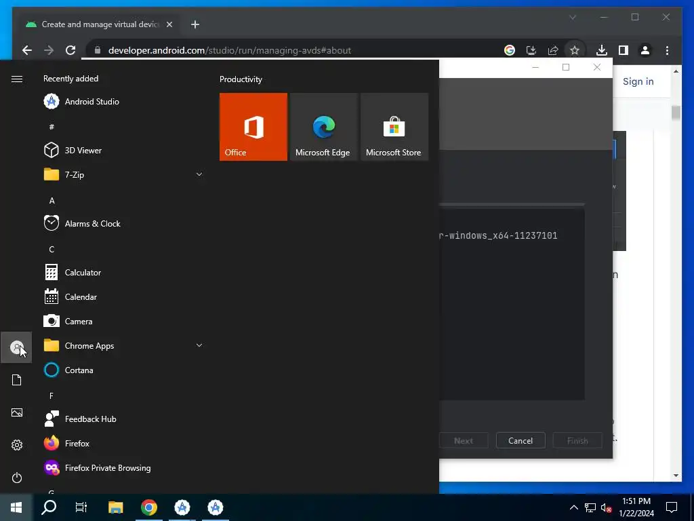Open Chrome tab search dropdown
The image size is (694, 521).
pos(572,17)
